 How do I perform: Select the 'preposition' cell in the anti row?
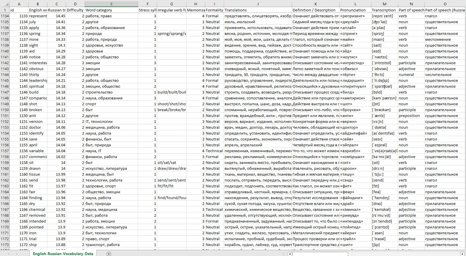coord(411,116)
